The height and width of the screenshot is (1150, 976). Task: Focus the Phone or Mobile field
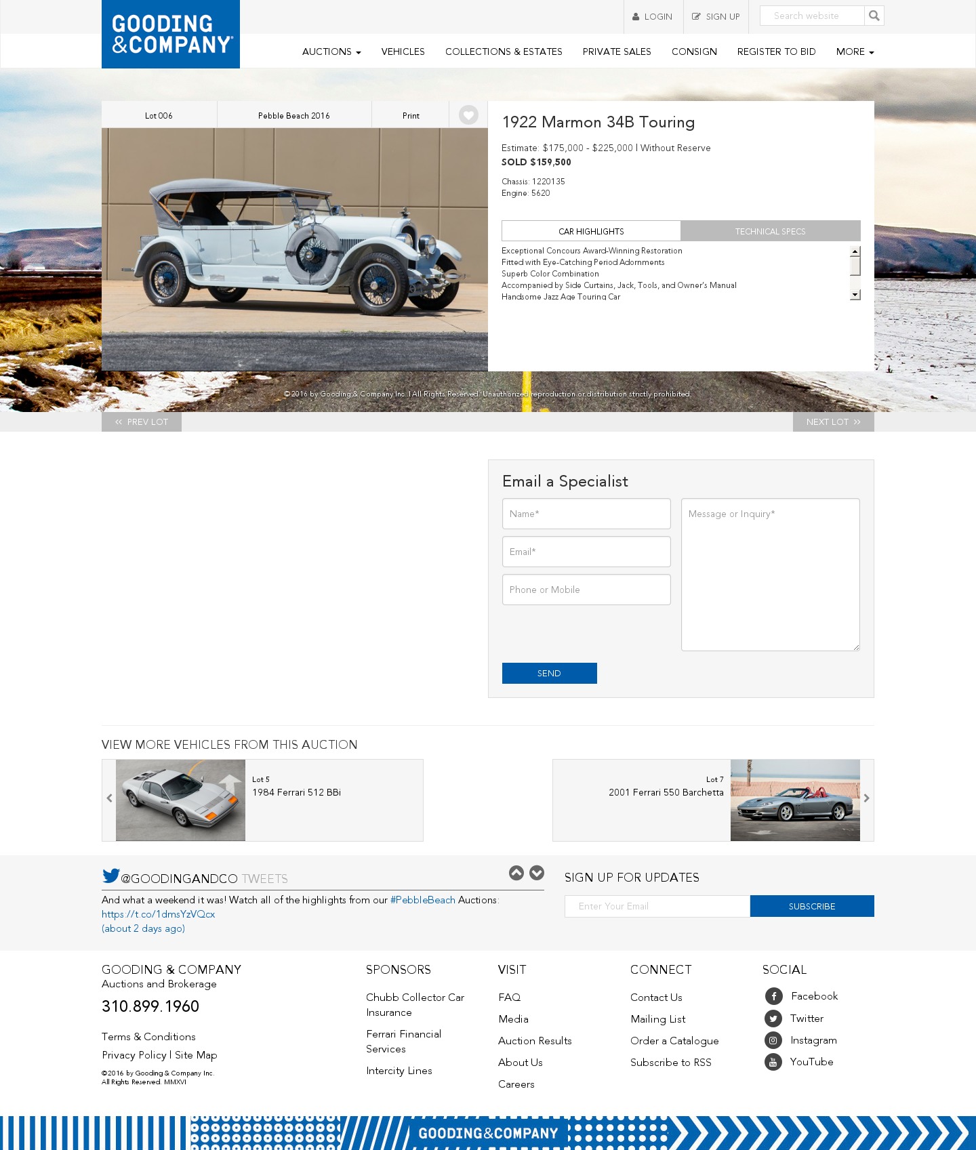click(586, 590)
